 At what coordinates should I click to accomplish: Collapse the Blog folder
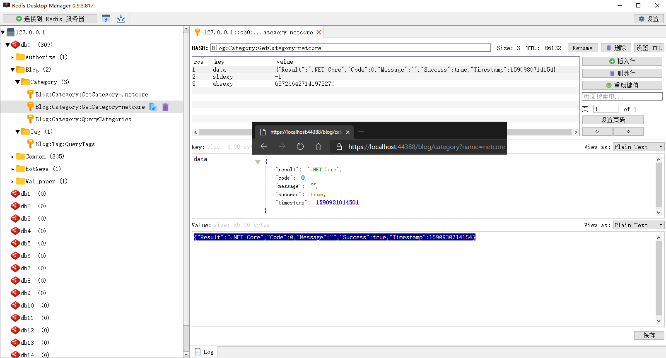(x=12, y=70)
